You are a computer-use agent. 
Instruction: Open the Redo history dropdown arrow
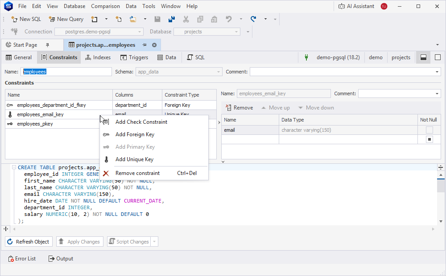tap(265, 19)
